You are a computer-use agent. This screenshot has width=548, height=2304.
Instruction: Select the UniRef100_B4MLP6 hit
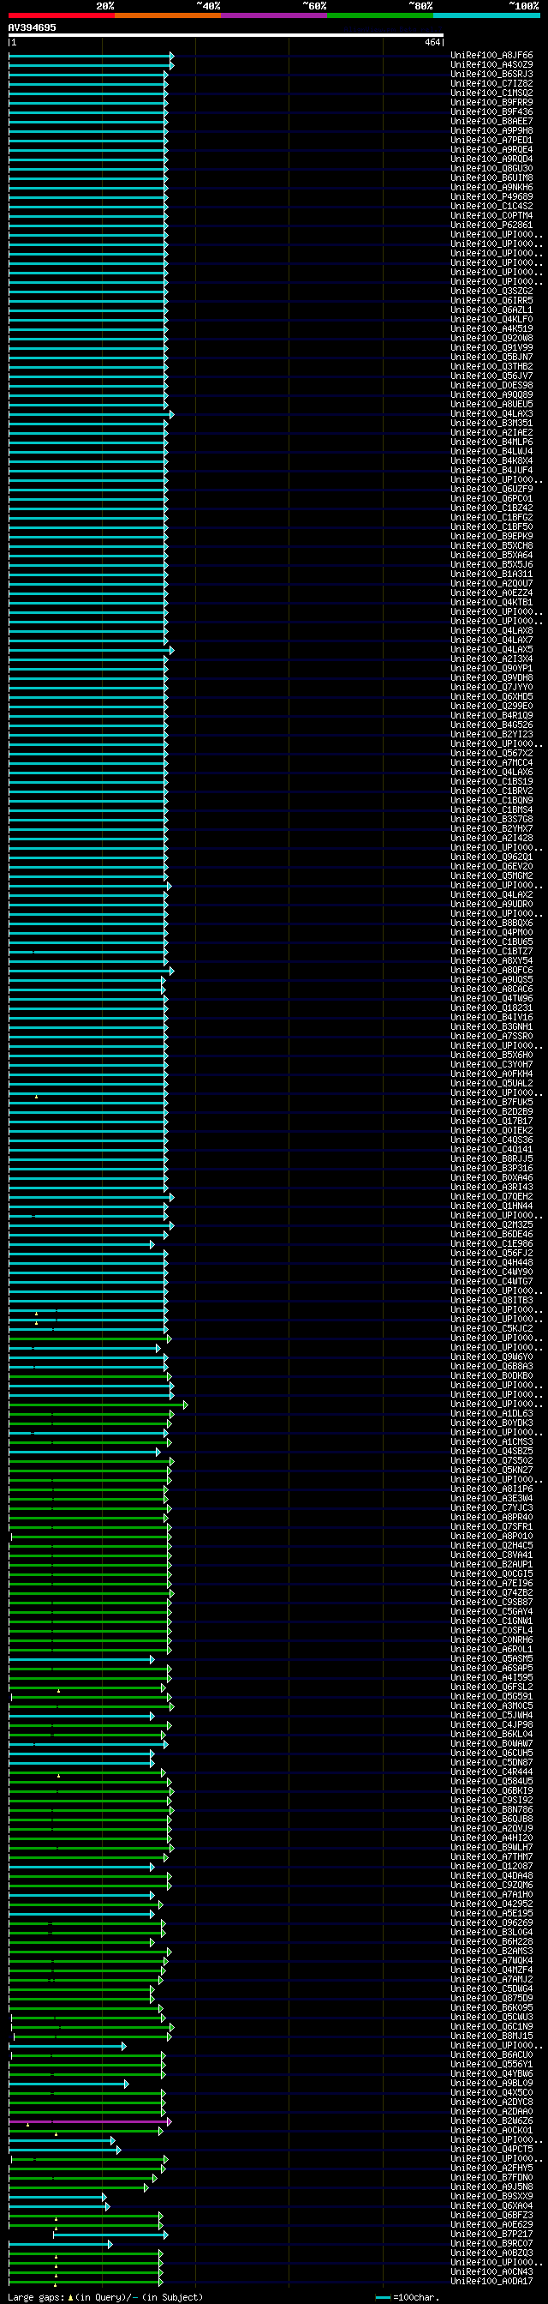point(491,442)
